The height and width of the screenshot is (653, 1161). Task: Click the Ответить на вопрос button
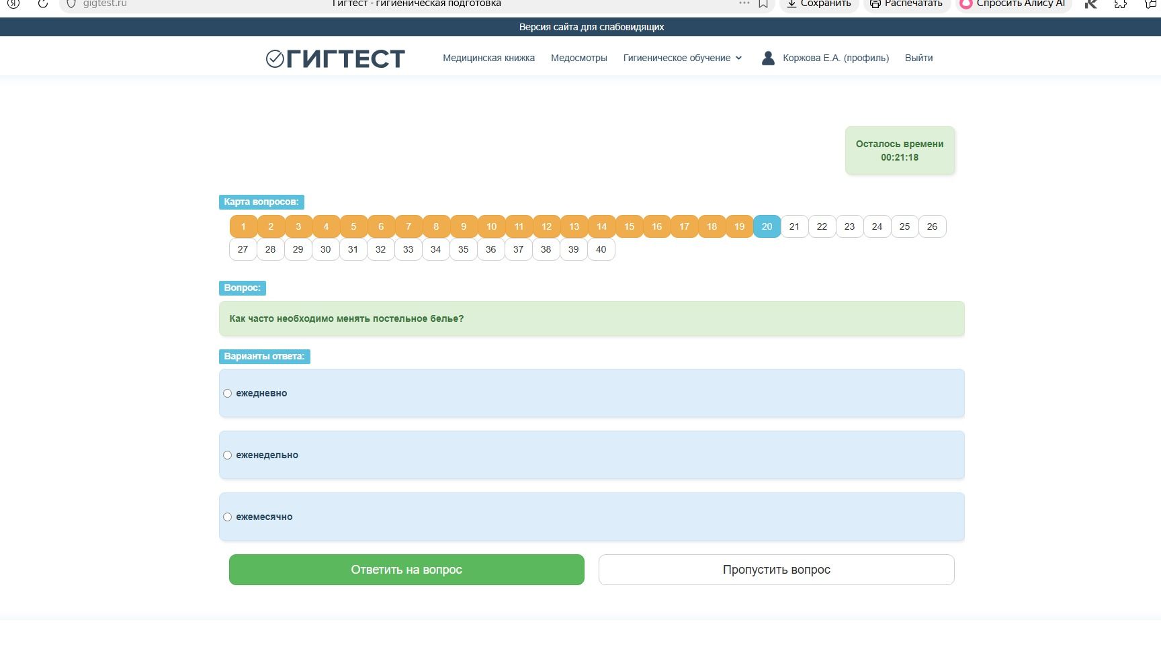[x=406, y=570]
